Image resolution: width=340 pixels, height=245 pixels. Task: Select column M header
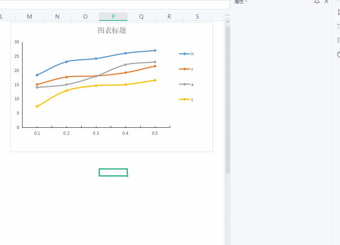(29, 17)
